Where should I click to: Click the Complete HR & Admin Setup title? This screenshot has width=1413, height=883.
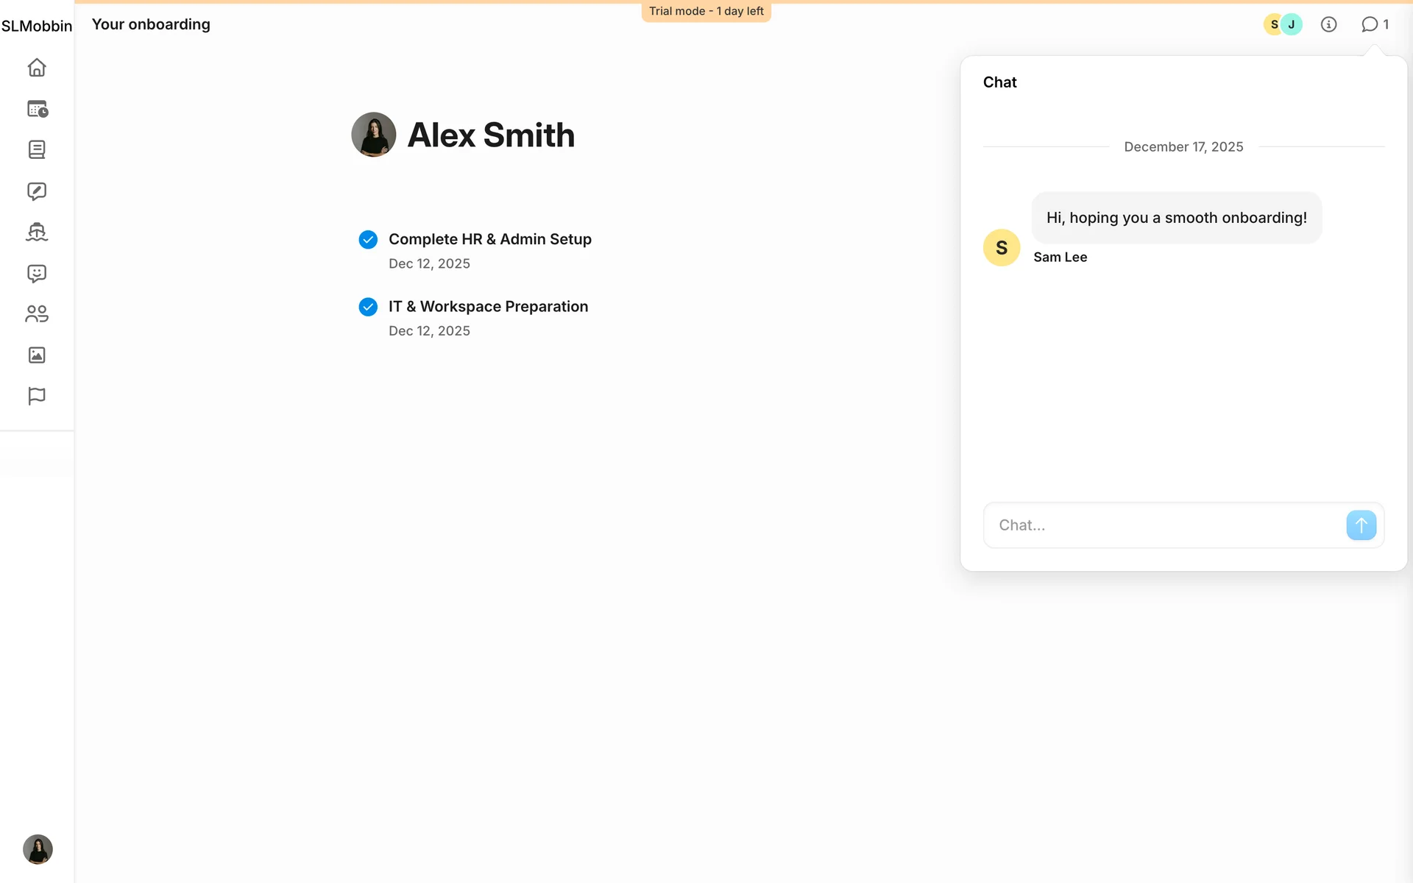(x=489, y=239)
